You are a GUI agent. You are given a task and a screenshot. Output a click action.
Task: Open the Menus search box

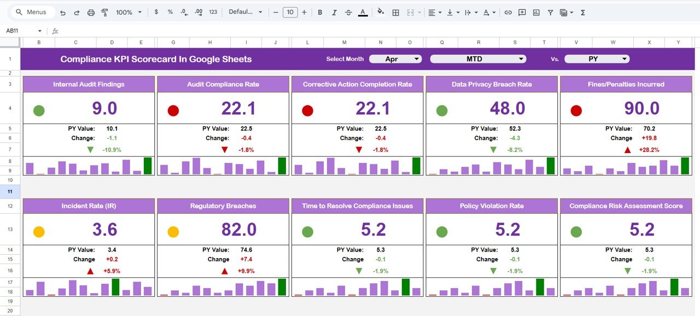point(30,11)
